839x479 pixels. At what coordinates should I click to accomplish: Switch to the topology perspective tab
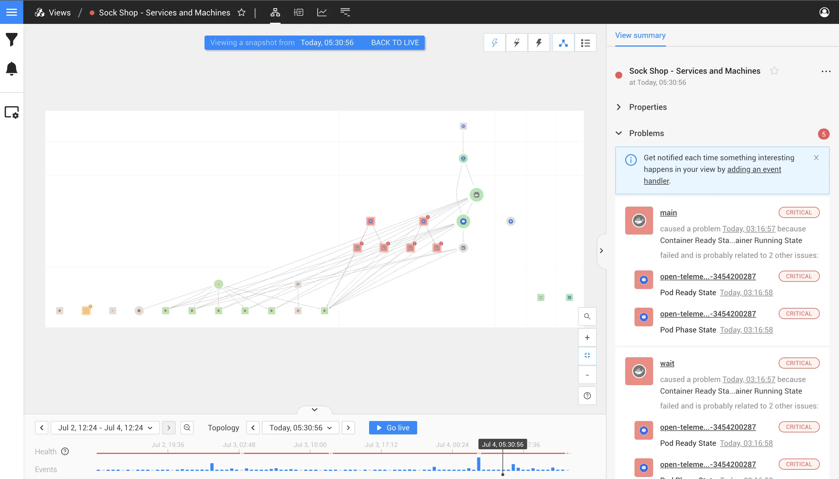pyautogui.click(x=275, y=13)
